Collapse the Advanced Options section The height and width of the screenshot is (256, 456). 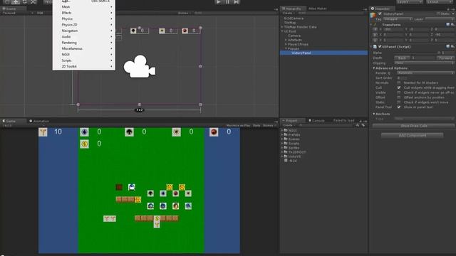pyautogui.click(x=373, y=68)
